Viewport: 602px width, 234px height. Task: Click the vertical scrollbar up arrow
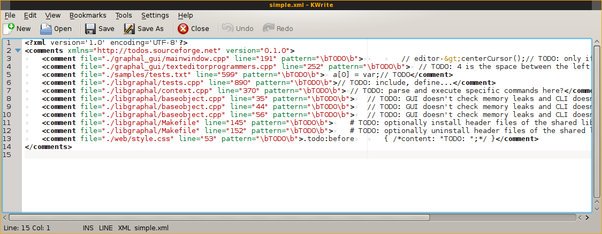[x=597, y=42]
